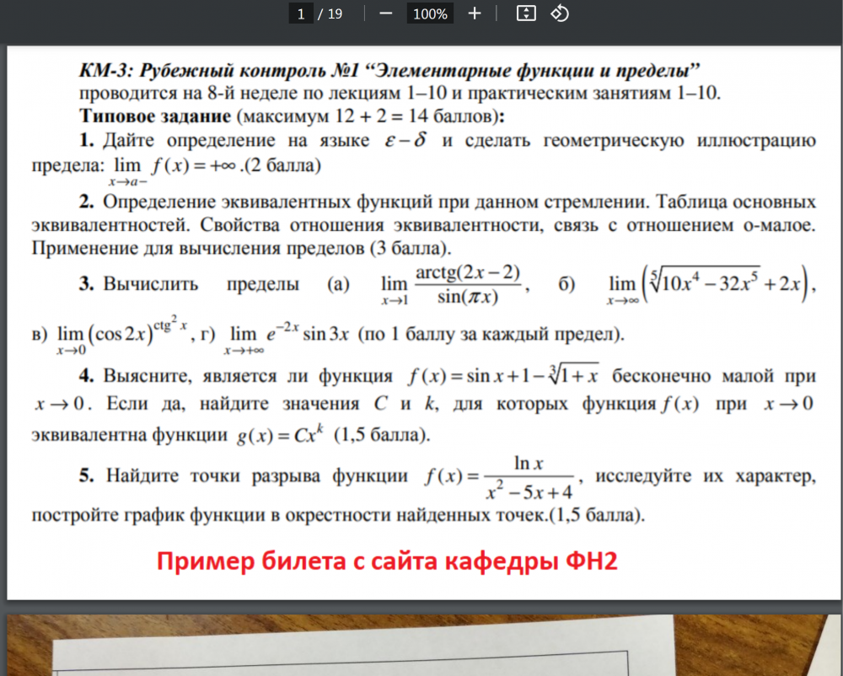Click the bold Типовое задание text
843x676 pixels.
(155, 116)
